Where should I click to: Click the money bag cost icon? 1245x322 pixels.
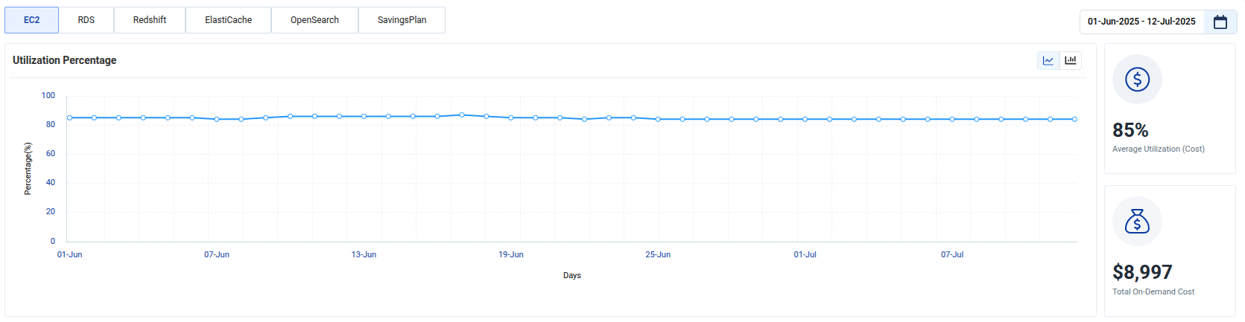pyautogui.click(x=1137, y=221)
